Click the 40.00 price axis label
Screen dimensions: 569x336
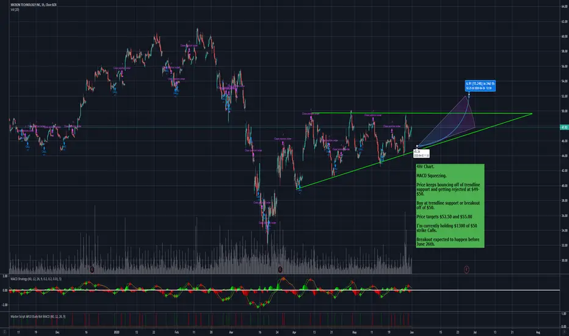pyautogui.click(x=564, y=185)
